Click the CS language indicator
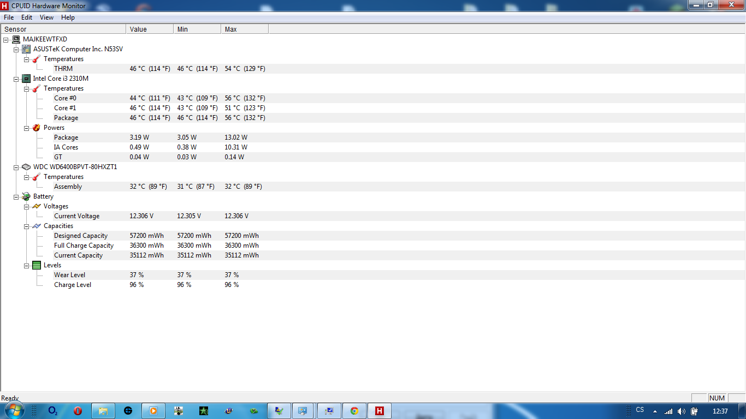 640,410
